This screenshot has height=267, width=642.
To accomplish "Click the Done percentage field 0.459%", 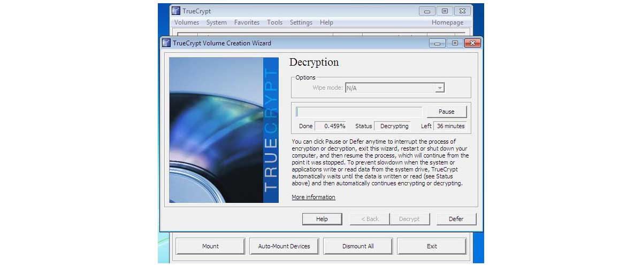I will (331, 126).
